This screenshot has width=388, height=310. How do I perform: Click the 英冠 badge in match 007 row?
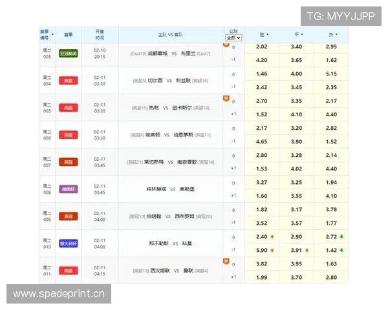coord(69,162)
